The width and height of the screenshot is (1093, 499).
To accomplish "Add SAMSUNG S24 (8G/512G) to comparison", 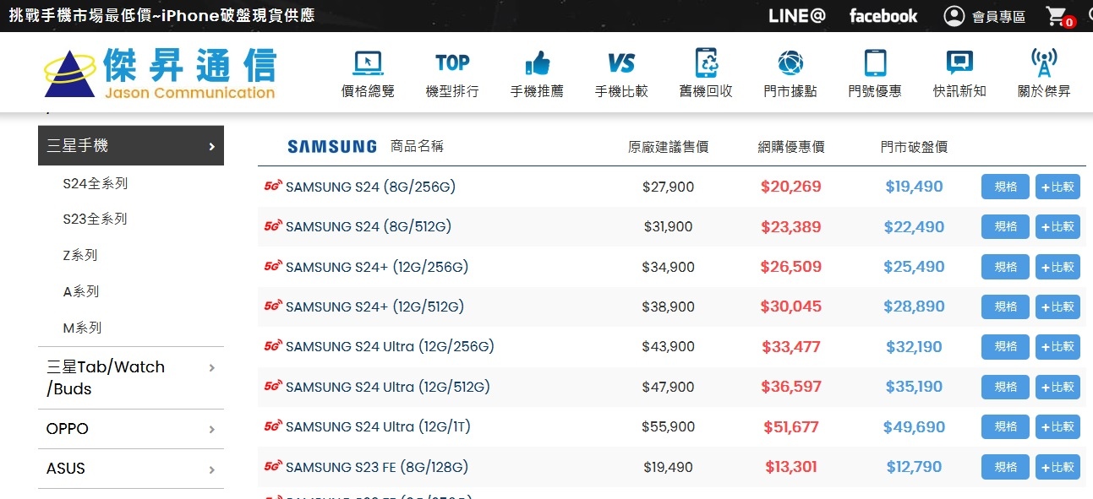I will [1057, 226].
